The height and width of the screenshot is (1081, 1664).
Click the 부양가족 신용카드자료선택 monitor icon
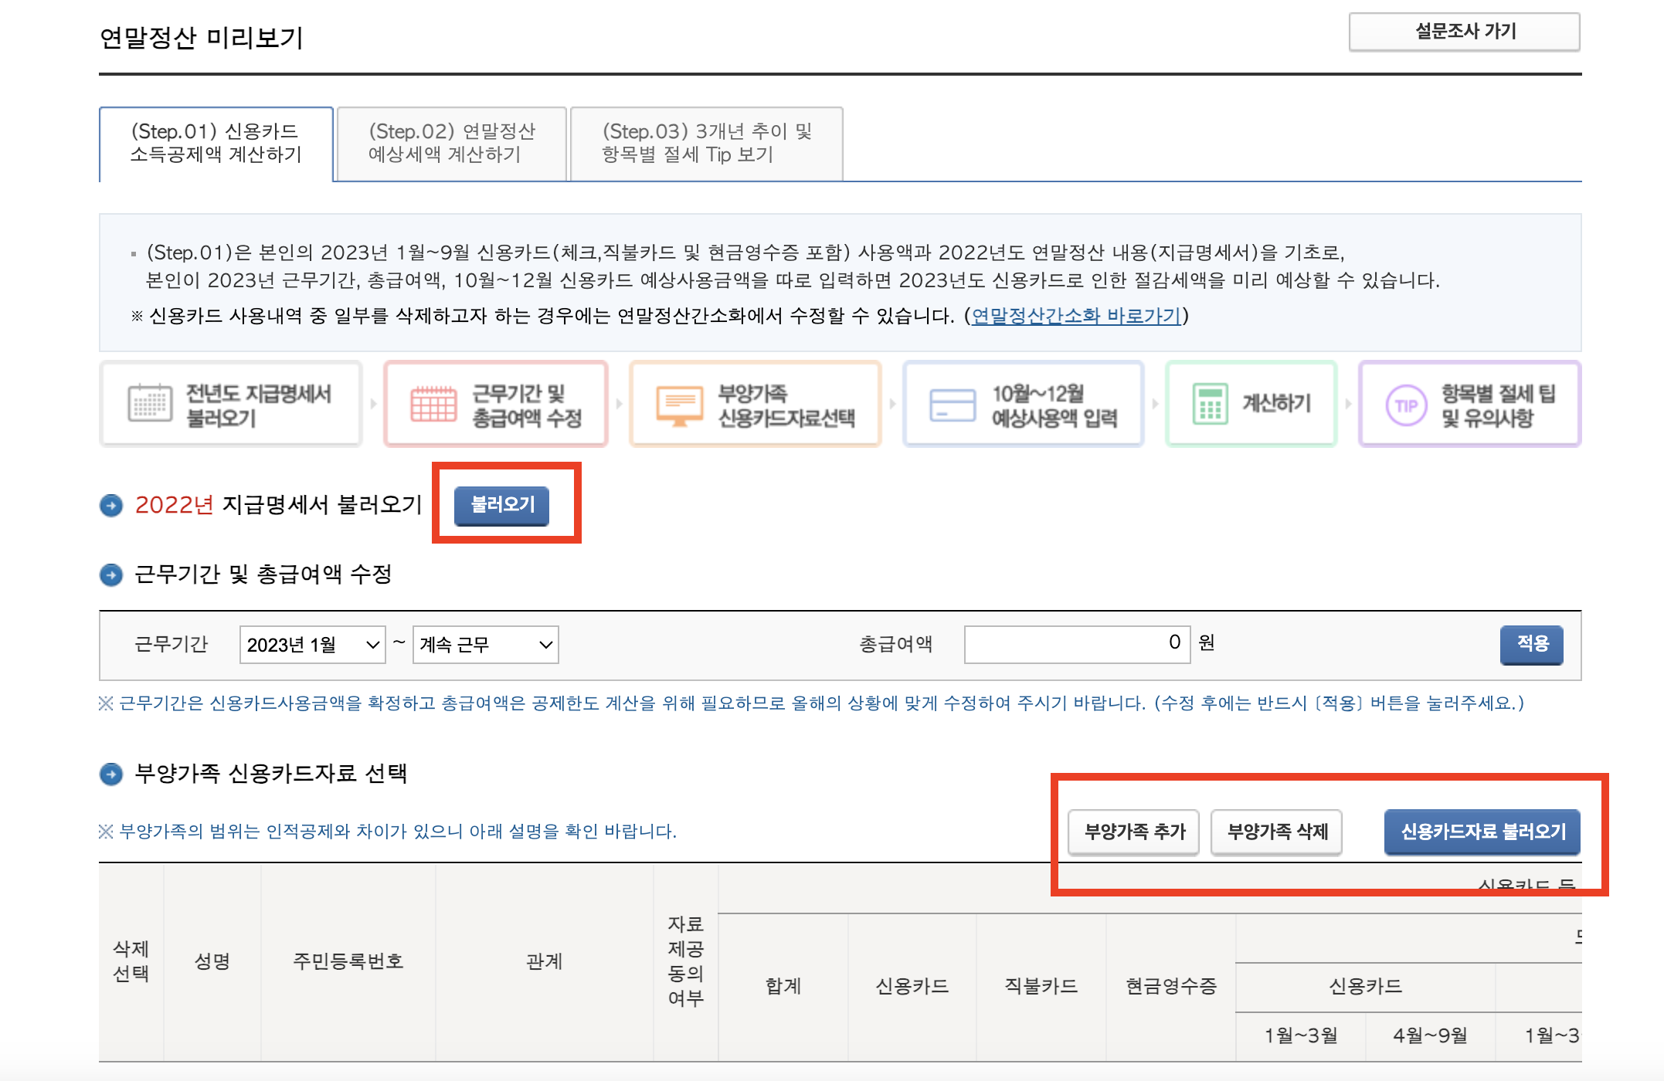[x=680, y=404]
